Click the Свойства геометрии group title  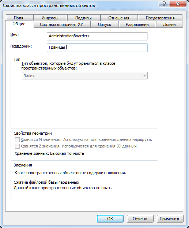33,133
